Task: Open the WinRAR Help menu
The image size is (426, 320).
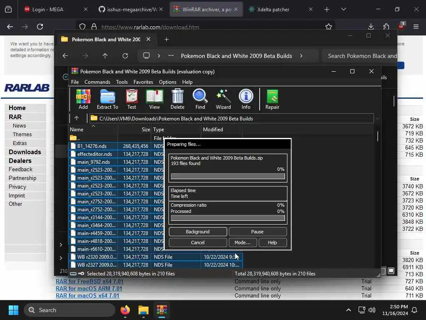Action: tap(187, 82)
